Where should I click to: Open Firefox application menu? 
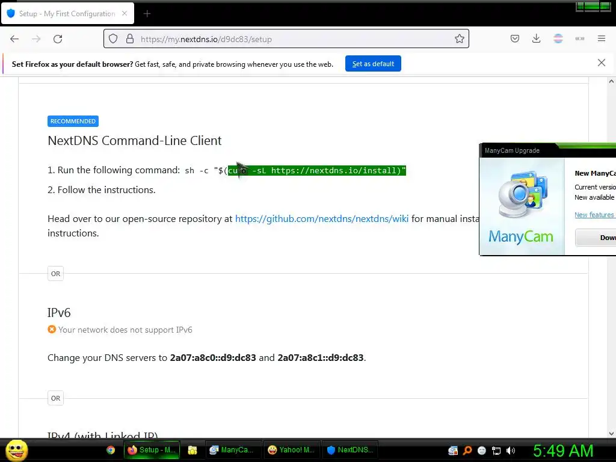602,38
